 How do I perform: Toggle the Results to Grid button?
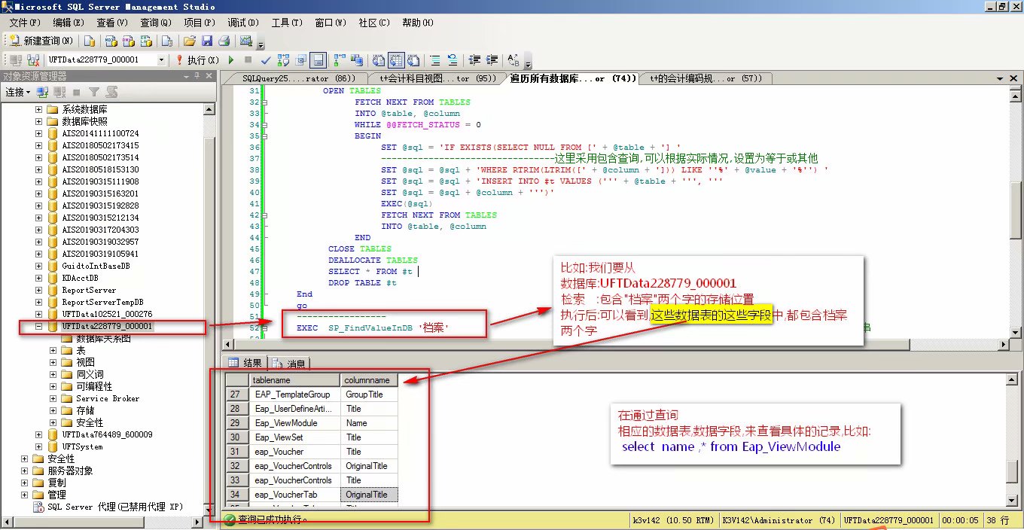[x=396, y=59]
